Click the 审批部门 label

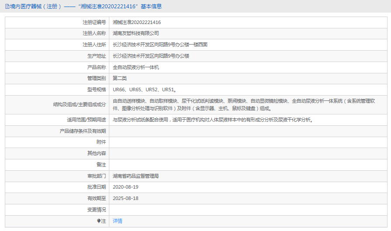tap(97, 176)
